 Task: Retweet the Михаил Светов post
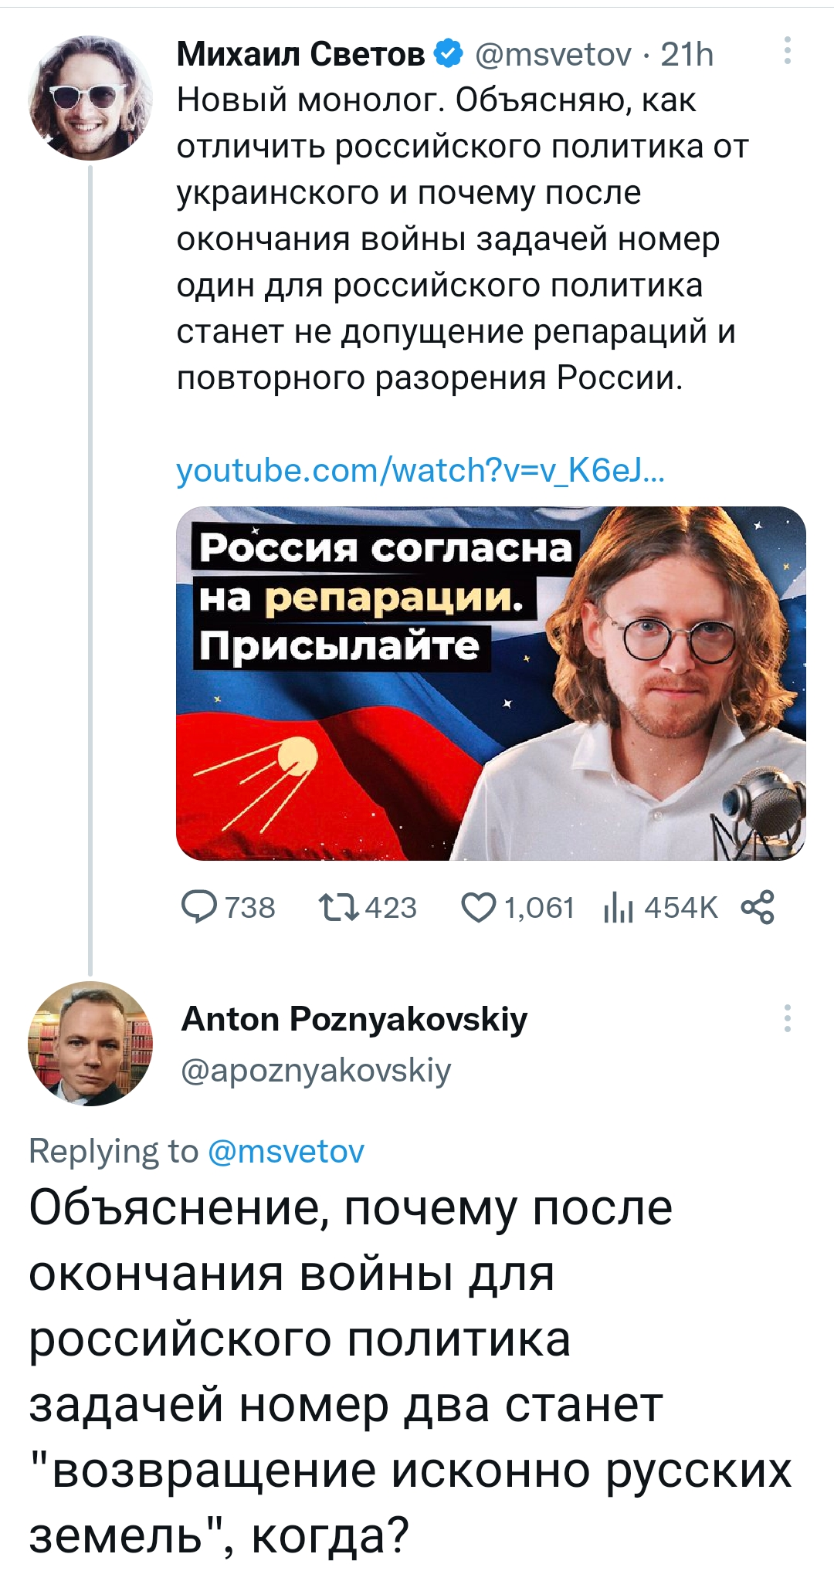(x=339, y=908)
